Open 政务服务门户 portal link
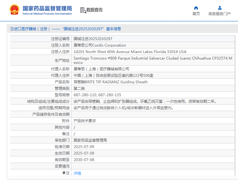The width and height of the screenshot is (238, 182). [219, 14]
